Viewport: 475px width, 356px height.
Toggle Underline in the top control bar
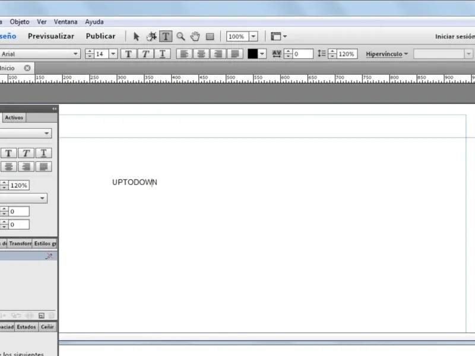(162, 54)
